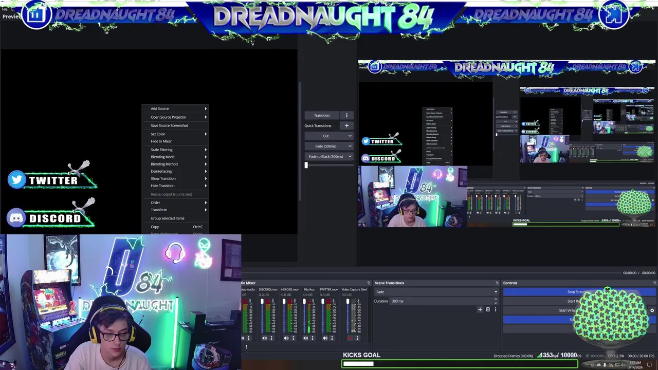Increase transition duration with up arrow
The width and height of the screenshot is (658, 370).
point(496,300)
